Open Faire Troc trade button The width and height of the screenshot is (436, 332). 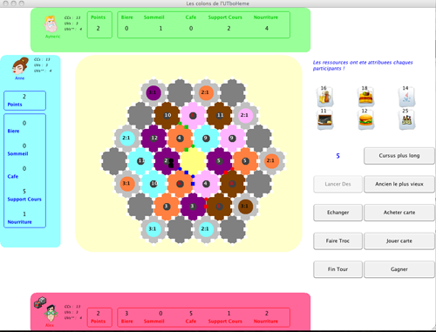337,241
